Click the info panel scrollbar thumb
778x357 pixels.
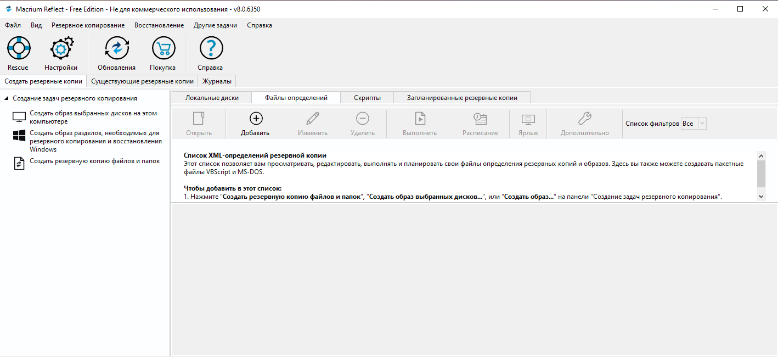point(761,174)
